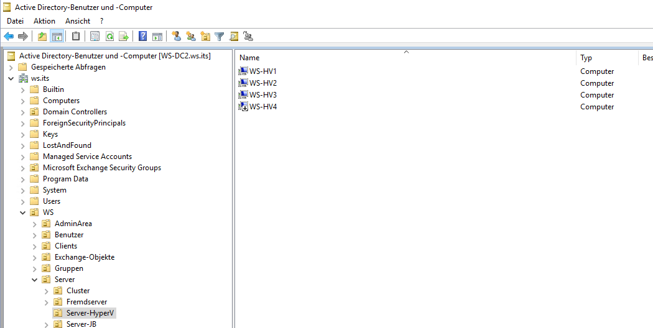Click the ws.its domain icon

(24, 78)
